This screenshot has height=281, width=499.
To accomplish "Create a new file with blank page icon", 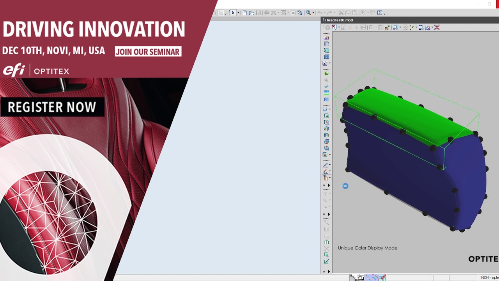I will (x=245, y=13).
